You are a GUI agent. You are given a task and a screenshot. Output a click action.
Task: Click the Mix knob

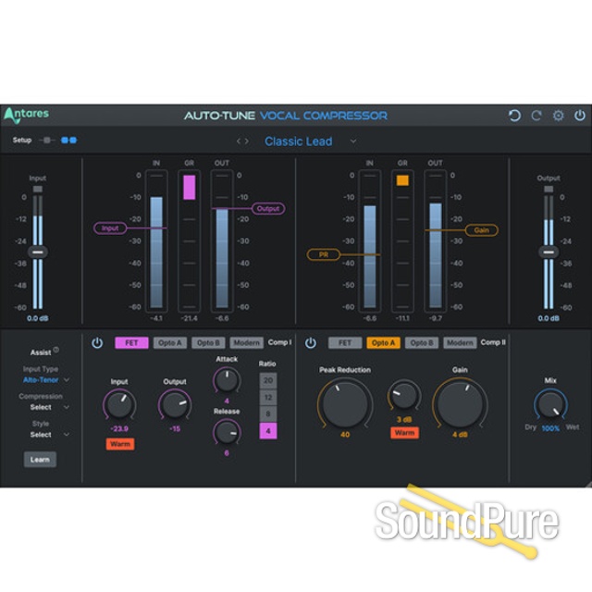549,403
